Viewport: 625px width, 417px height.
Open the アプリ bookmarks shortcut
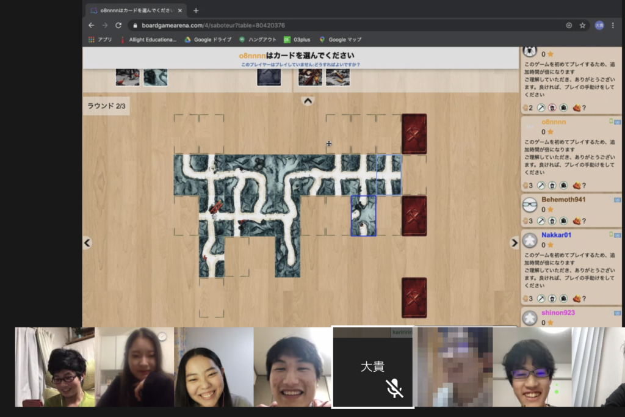(99, 40)
